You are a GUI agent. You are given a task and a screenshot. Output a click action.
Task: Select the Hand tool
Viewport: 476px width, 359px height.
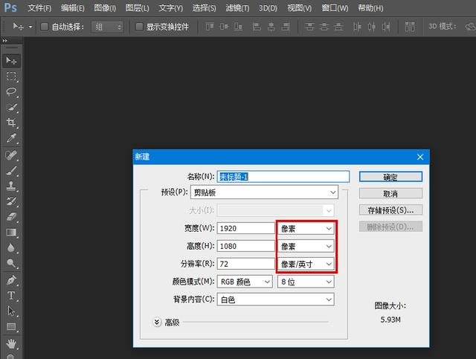coord(11,344)
